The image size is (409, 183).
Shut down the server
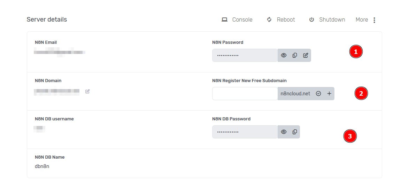(327, 20)
